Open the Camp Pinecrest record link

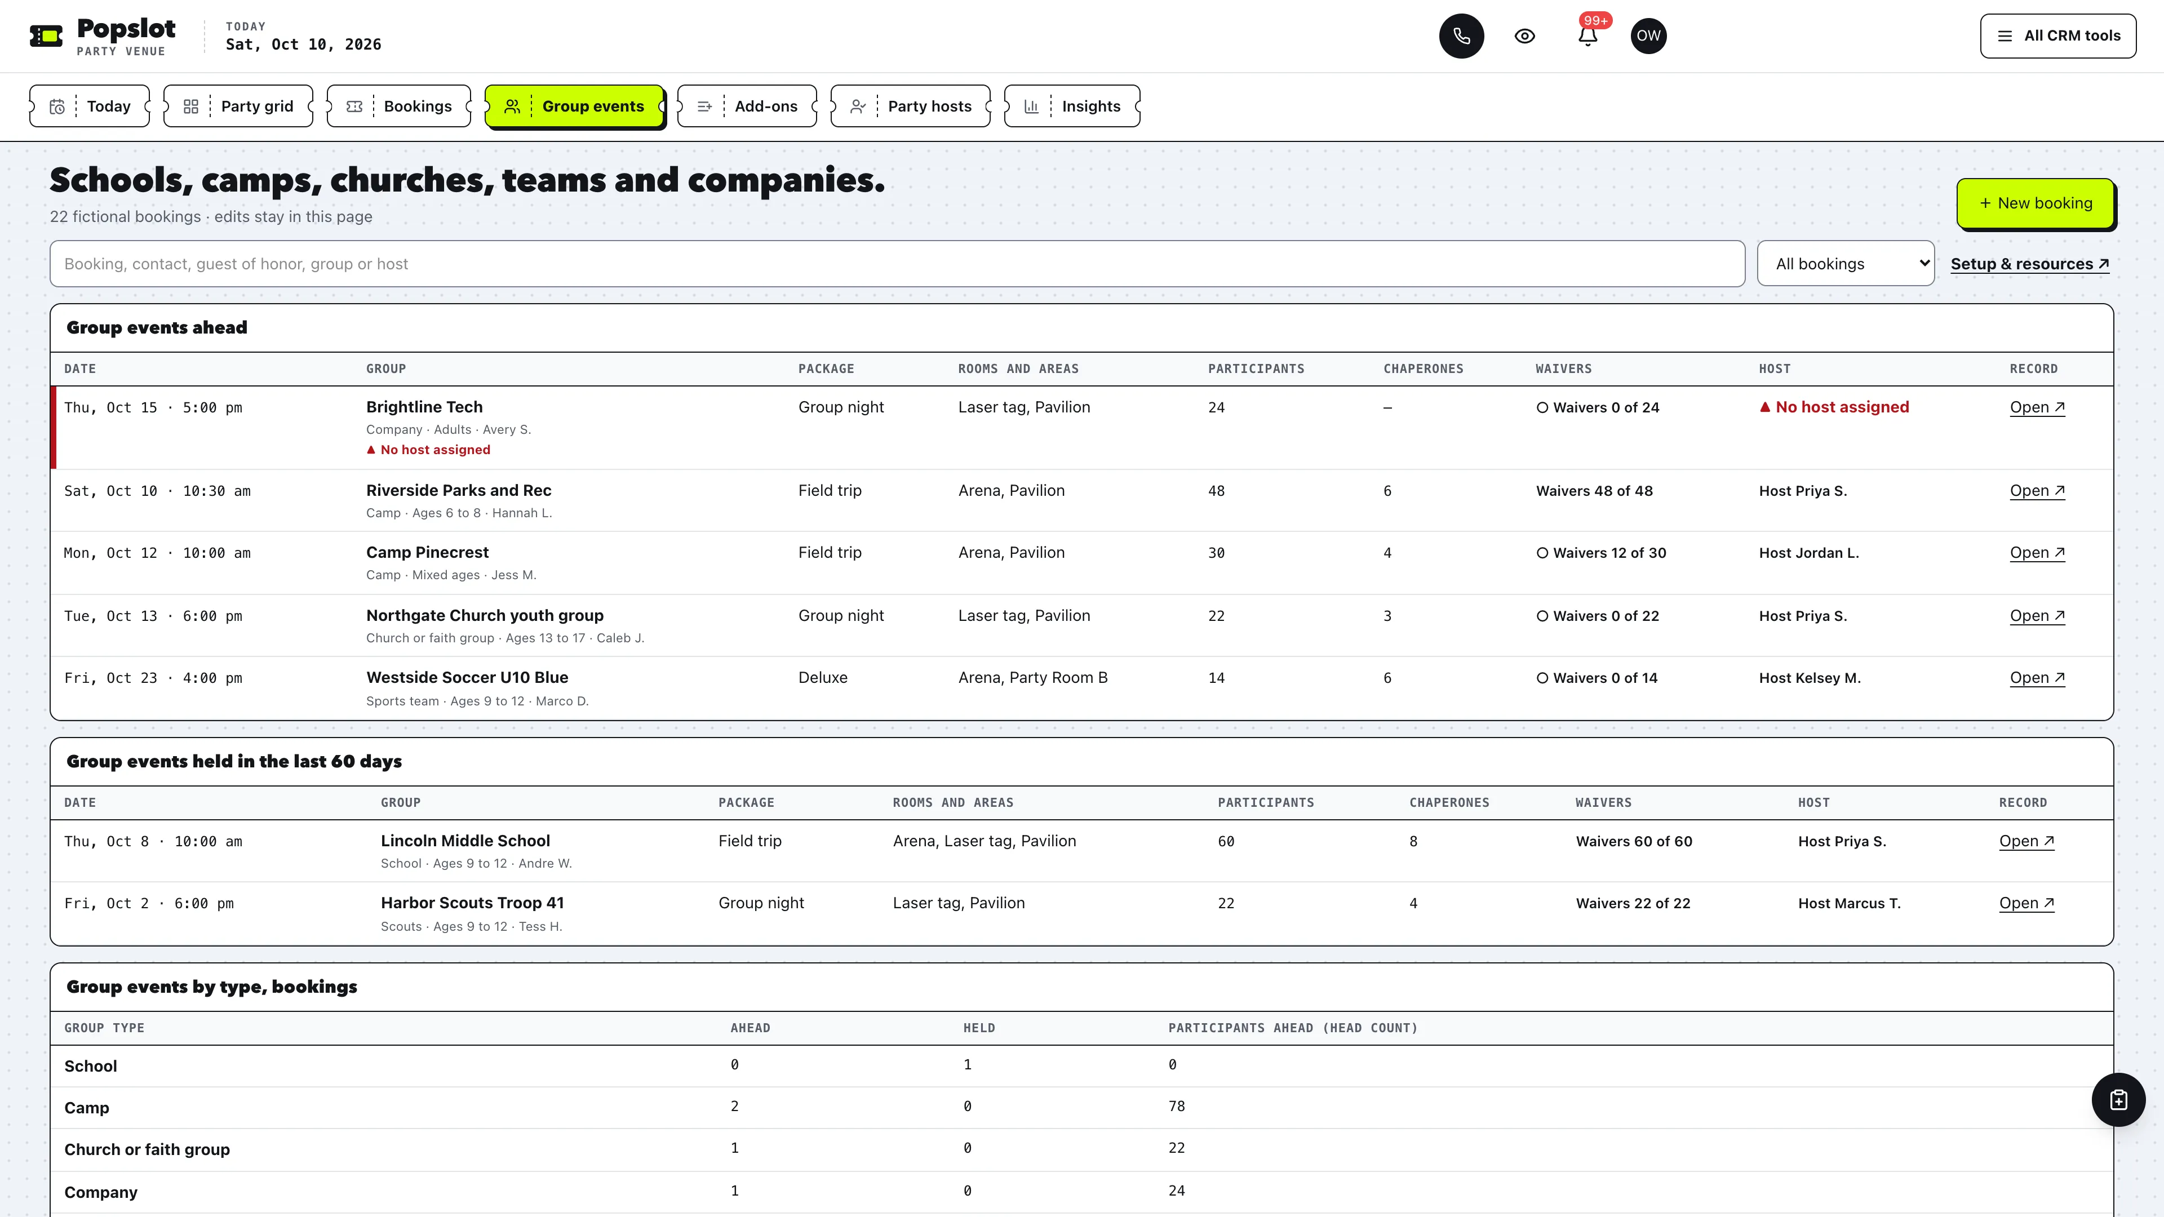click(2037, 553)
